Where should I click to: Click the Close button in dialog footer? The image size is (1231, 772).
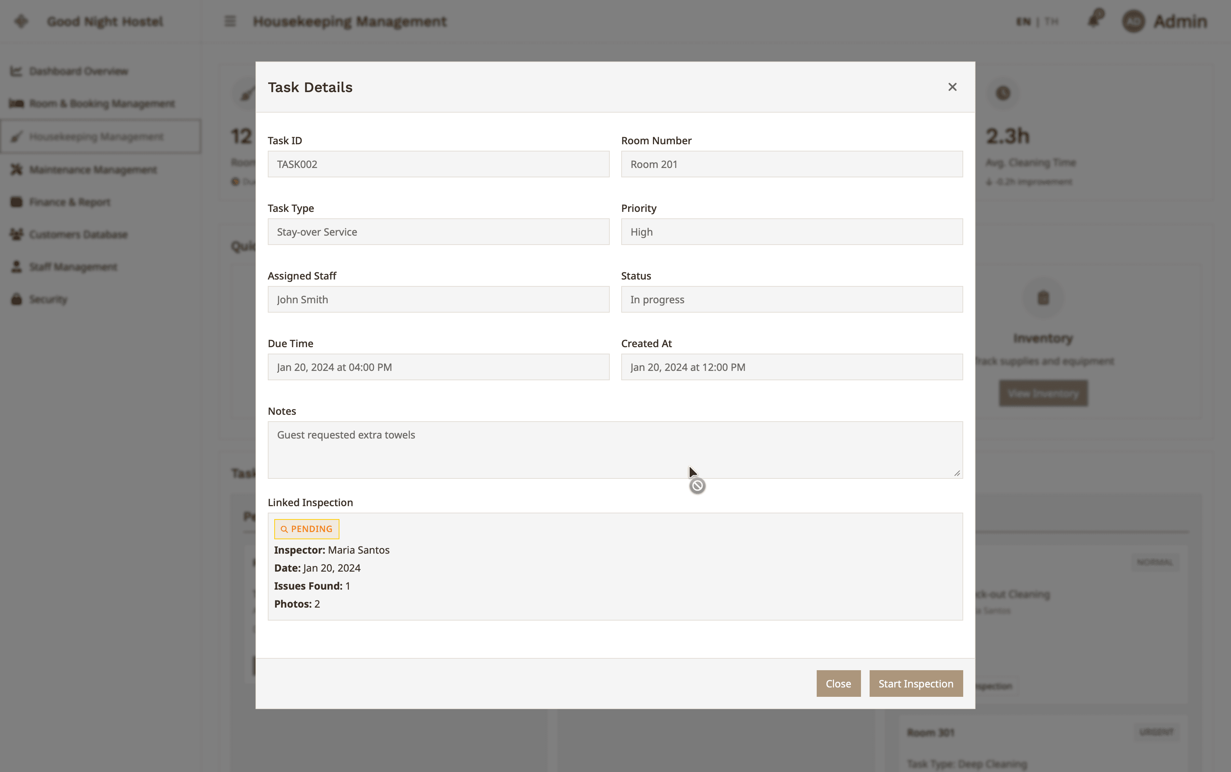pyautogui.click(x=838, y=683)
